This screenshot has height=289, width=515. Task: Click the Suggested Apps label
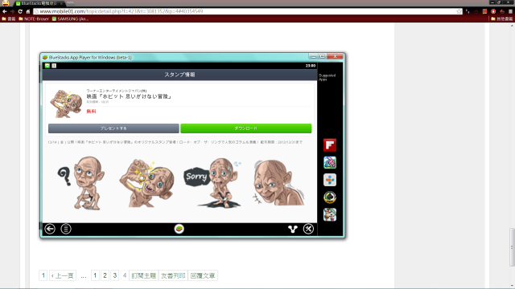pos(327,77)
